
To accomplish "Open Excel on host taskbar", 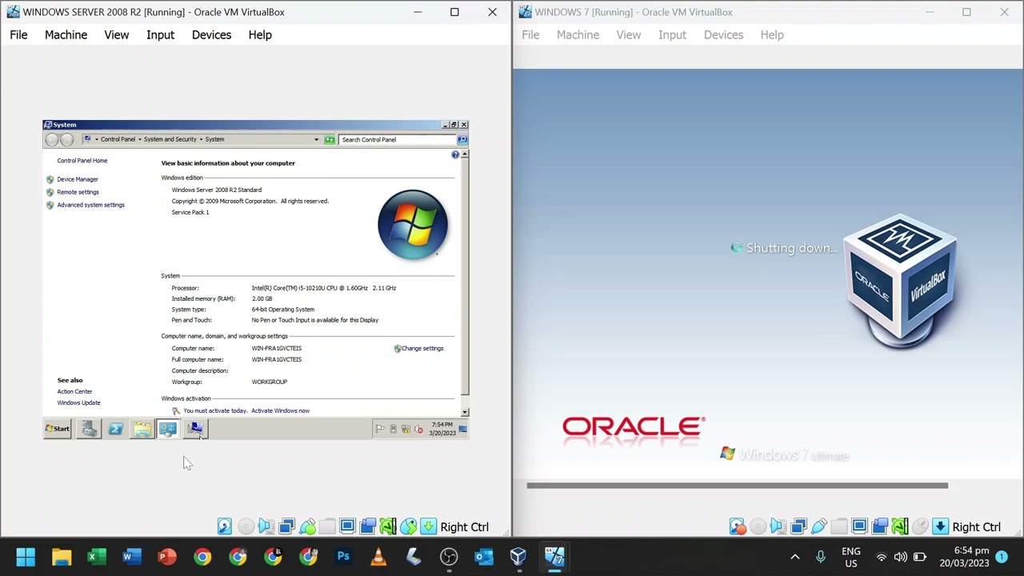I will (x=97, y=557).
